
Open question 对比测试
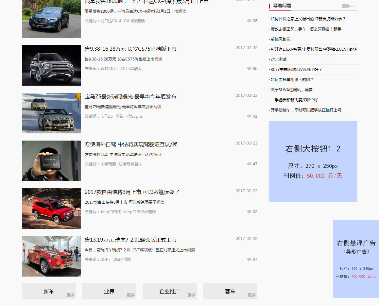tap(279, 59)
